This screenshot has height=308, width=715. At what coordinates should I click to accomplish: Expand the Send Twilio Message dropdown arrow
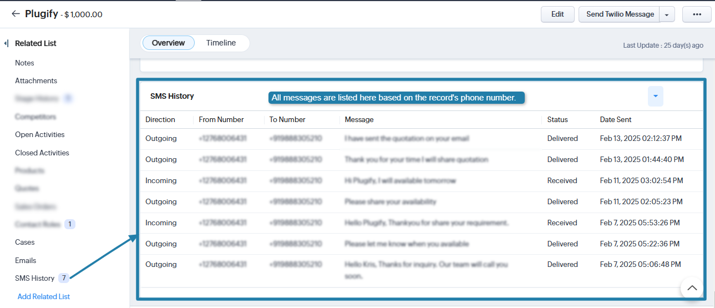point(667,14)
